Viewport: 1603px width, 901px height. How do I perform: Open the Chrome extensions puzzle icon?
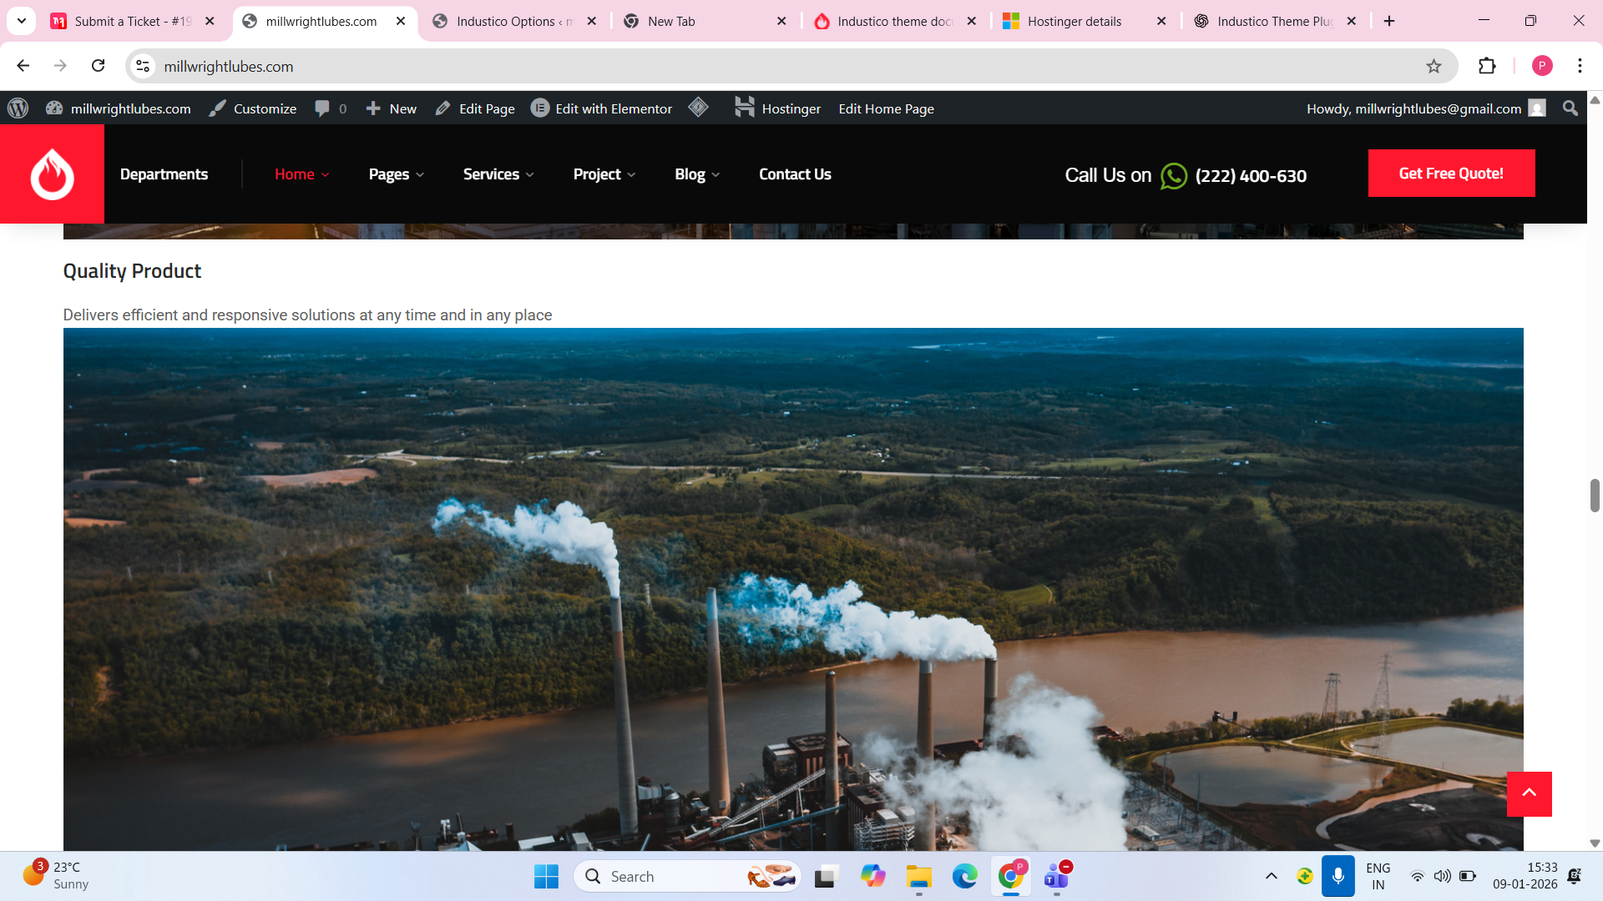pos(1487,66)
